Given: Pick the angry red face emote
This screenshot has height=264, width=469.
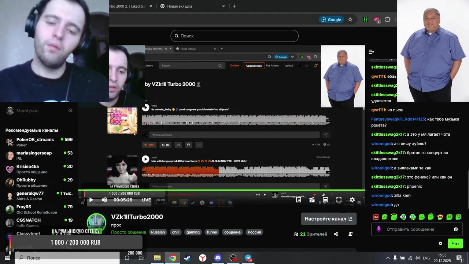Looking at the screenshot, I should click(x=376, y=217).
